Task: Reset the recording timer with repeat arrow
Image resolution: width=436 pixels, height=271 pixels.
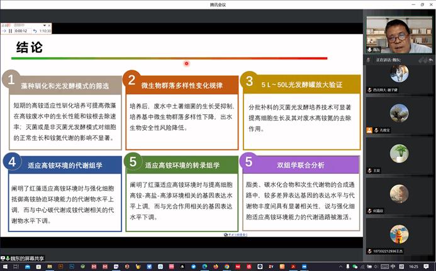Action: (35, 31)
